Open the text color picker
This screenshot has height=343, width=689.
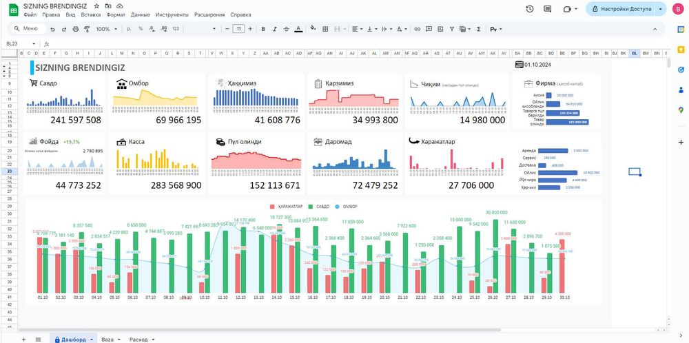298,29
